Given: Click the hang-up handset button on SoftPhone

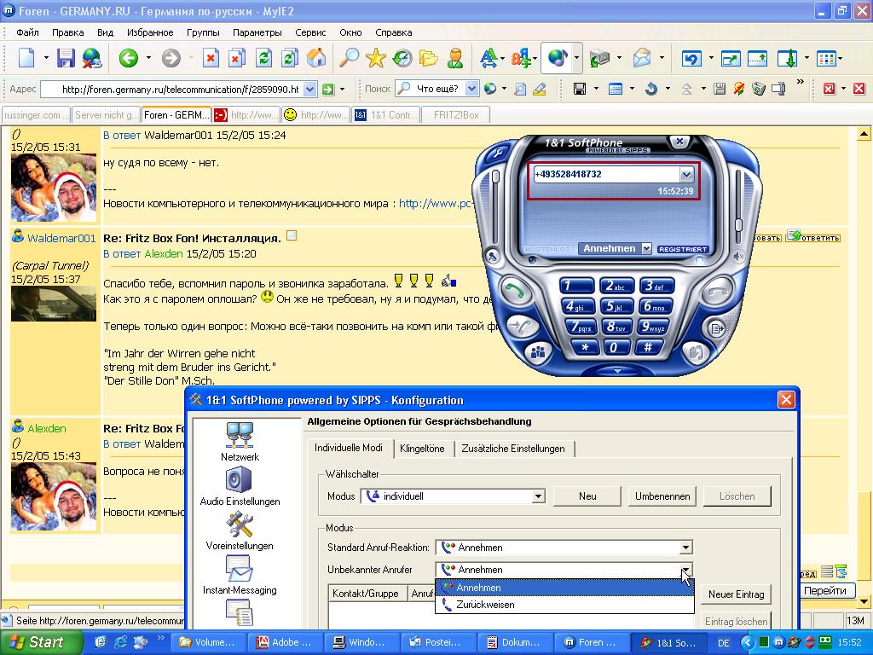Looking at the screenshot, I should [718, 292].
